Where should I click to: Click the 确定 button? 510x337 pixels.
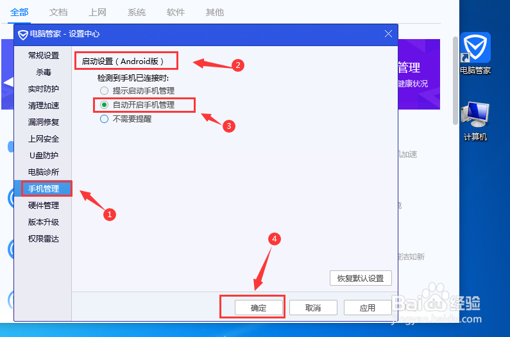coord(259,308)
